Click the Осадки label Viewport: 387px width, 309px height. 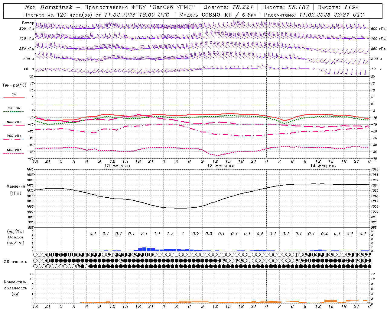(x=16, y=237)
